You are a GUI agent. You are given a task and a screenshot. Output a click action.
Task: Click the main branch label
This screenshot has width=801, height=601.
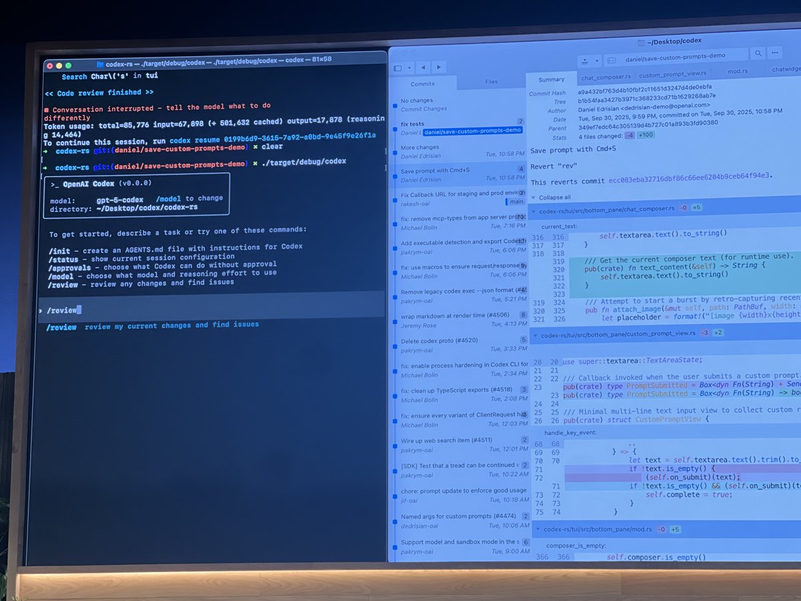pos(515,202)
